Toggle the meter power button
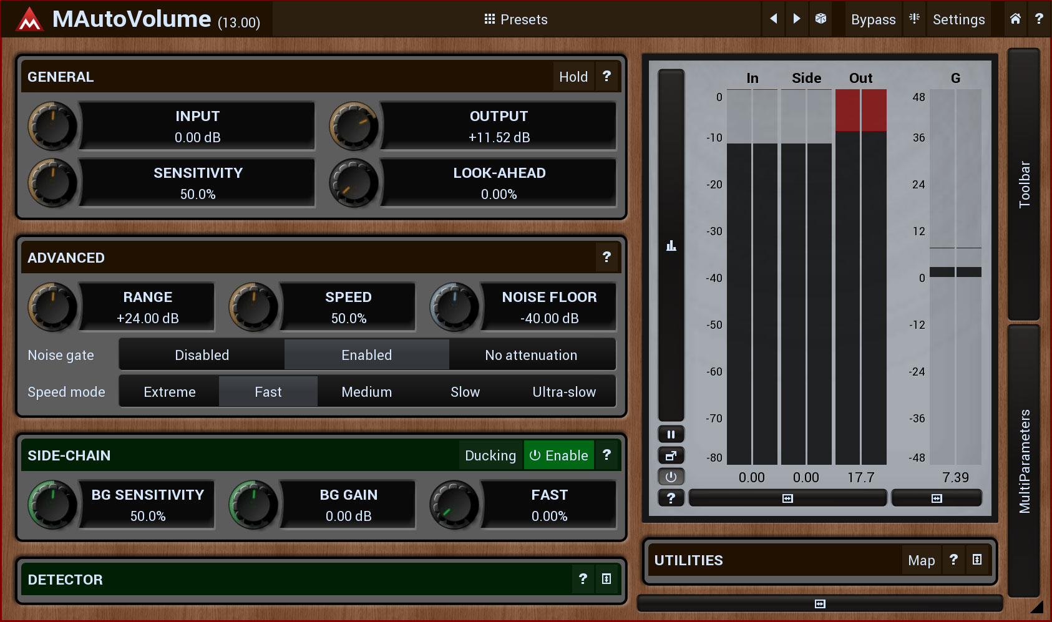Viewport: 1052px width, 622px height. point(671,477)
